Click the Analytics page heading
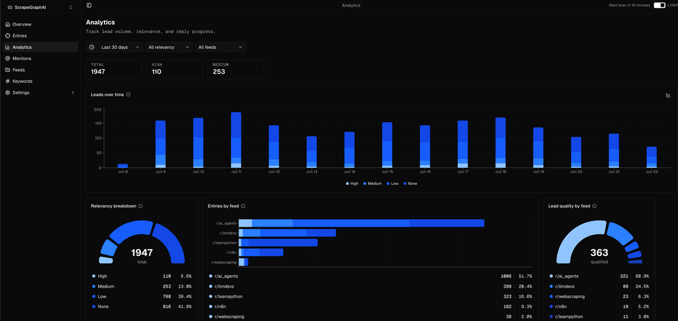The height and width of the screenshot is (321, 678). point(101,23)
